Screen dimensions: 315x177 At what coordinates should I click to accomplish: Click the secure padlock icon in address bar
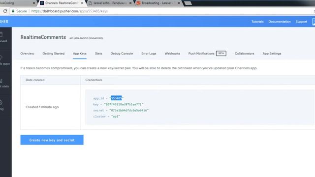[x=13, y=11]
